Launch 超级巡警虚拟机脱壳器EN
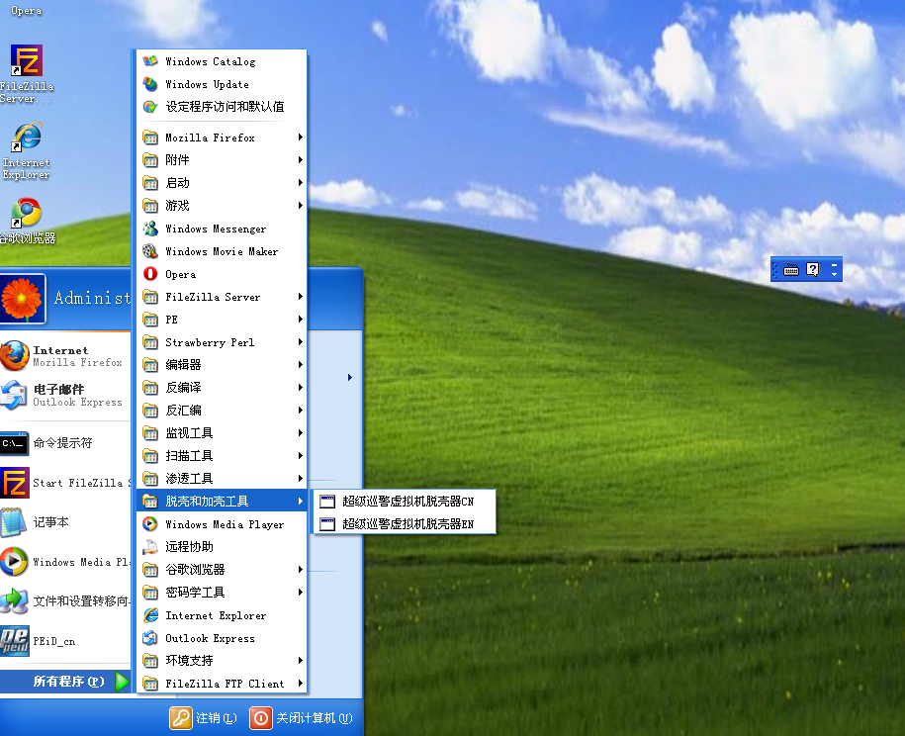The image size is (905, 736). click(404, 524)
